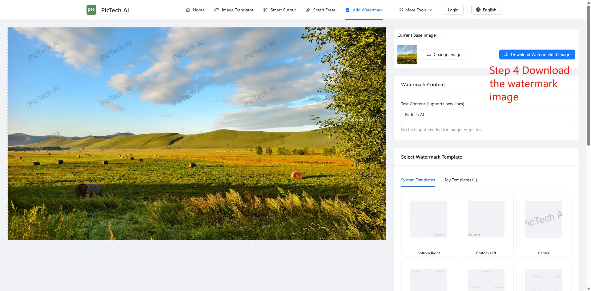This screenshot has height=291, width=591.
Task: Click the Change Image button
Action: tap(444, 55)
